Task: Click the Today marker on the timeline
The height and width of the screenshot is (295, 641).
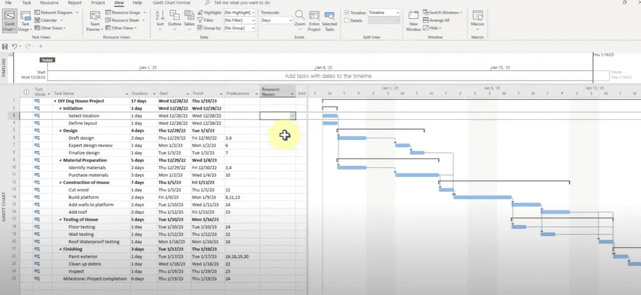Action: click(x=47, y=60)
